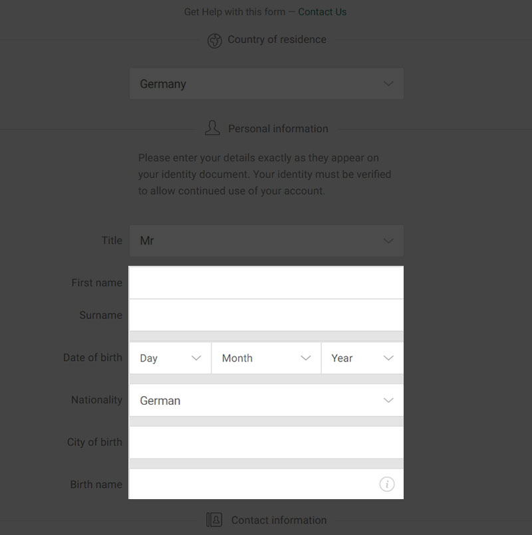Select the Contact information section heading
This screenshot has width=532, height=535.
pyautogui.click(x=279, y=520)
